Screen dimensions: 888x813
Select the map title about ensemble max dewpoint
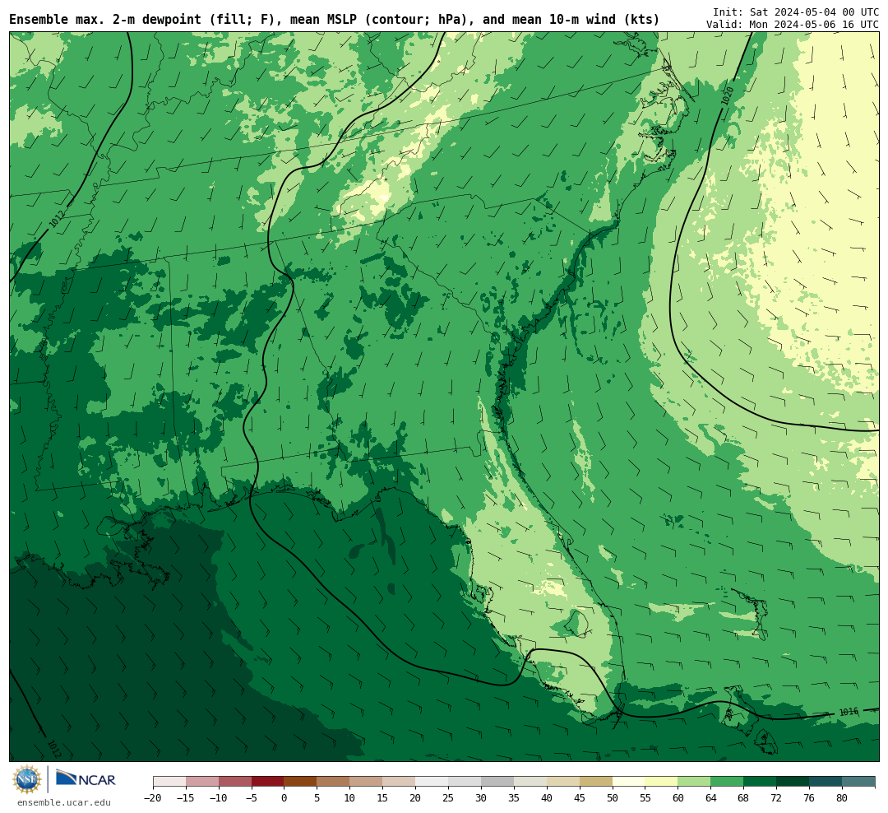334,20
